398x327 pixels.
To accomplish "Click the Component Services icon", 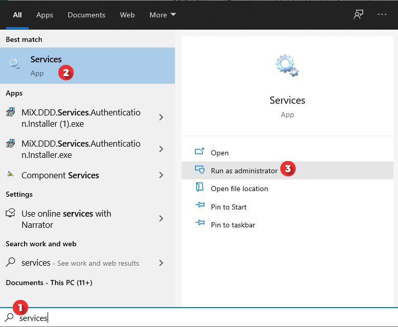I will coord(10,174).
